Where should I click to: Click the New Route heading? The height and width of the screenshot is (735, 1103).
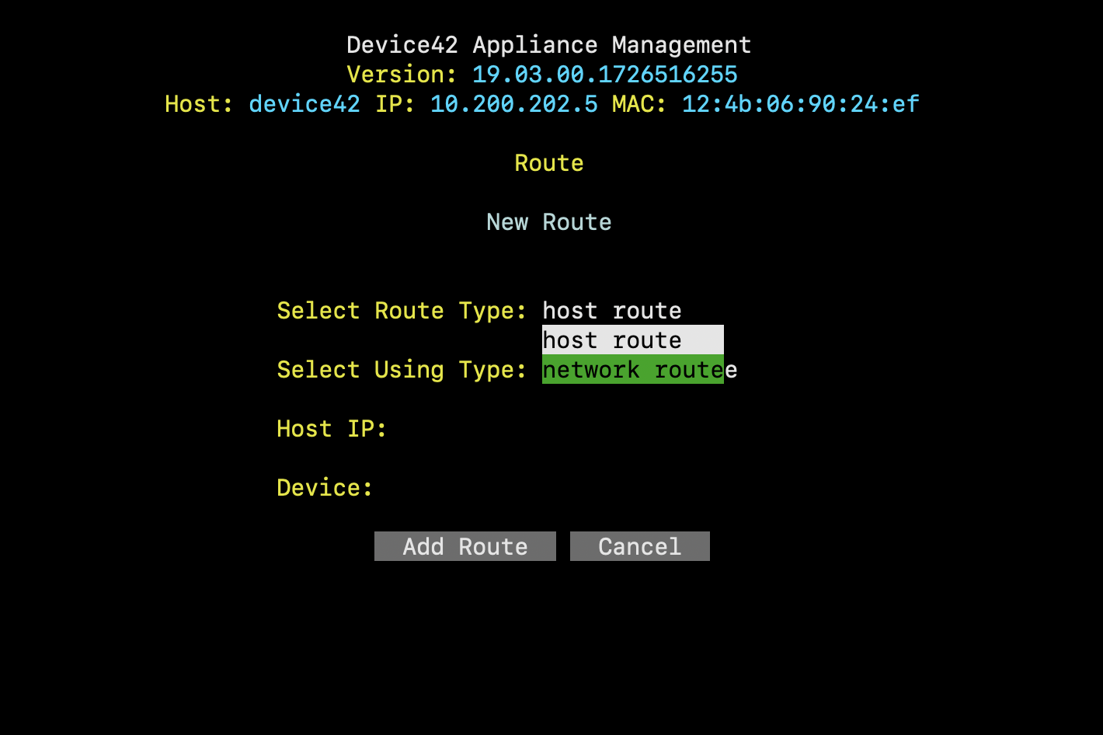pyautogui.click(x=548, y=222)
